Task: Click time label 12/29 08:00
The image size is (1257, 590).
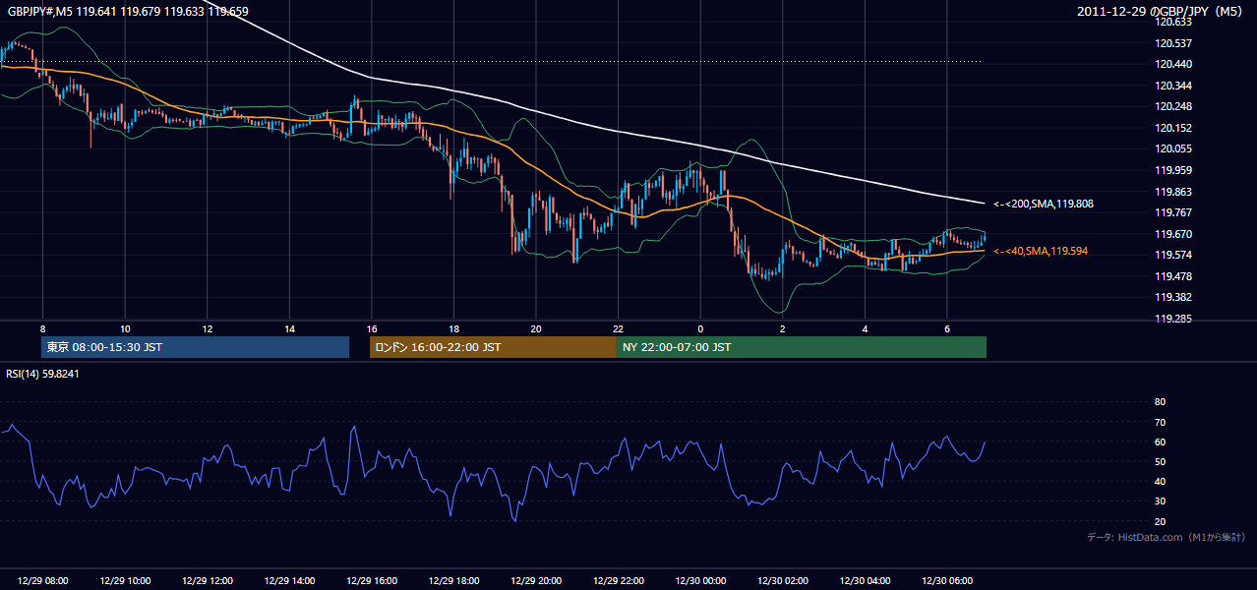Action: (x=42, y=581)
